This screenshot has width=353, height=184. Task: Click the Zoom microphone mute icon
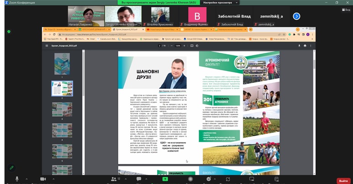17,179
